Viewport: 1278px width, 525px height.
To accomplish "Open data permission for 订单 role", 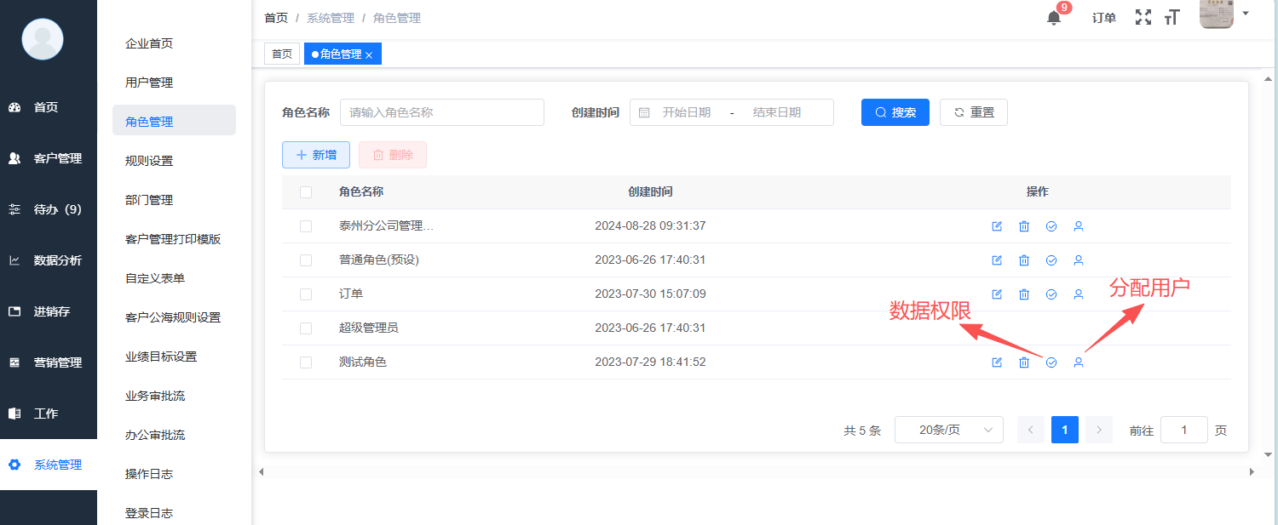I will tap(1051, 294).
